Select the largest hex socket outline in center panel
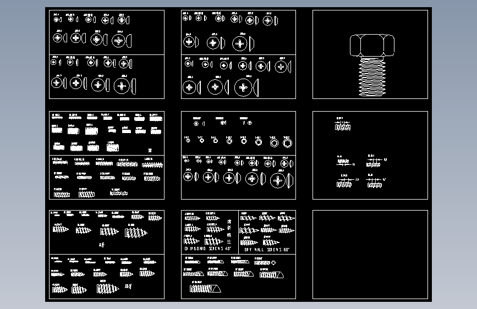477x309 pixels. 287,142
